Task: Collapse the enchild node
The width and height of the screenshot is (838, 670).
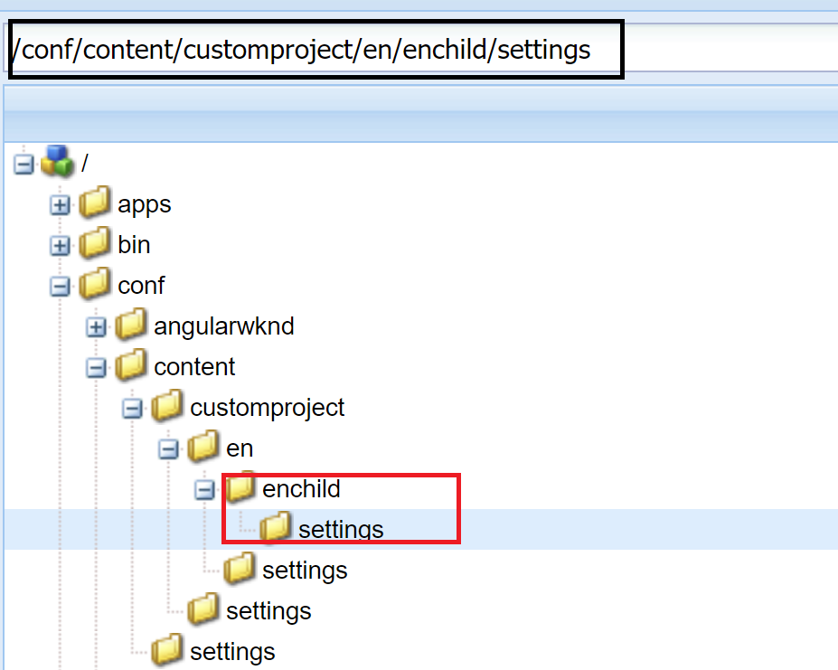Action: point(204,490)
